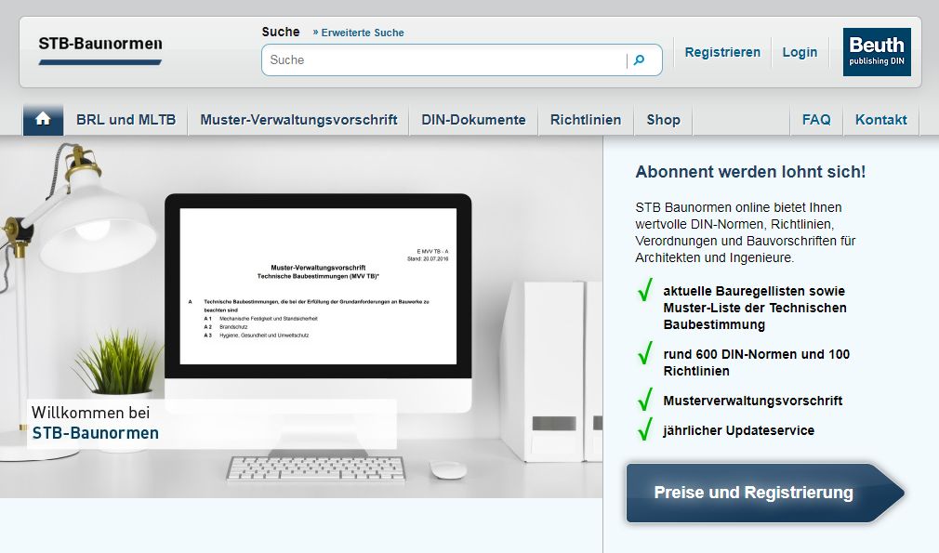Click Preise und Registrierung button
939x553 pixels.
[x=765, y=493]
